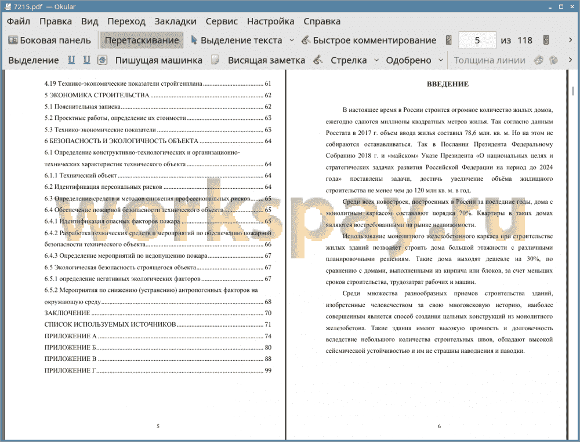Click the Okular app icon in title bar

7,6
